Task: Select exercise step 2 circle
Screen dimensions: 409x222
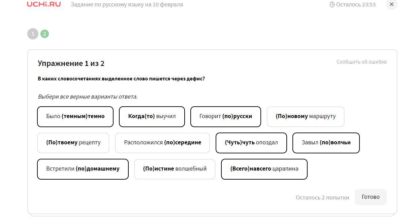Action: 44,34
